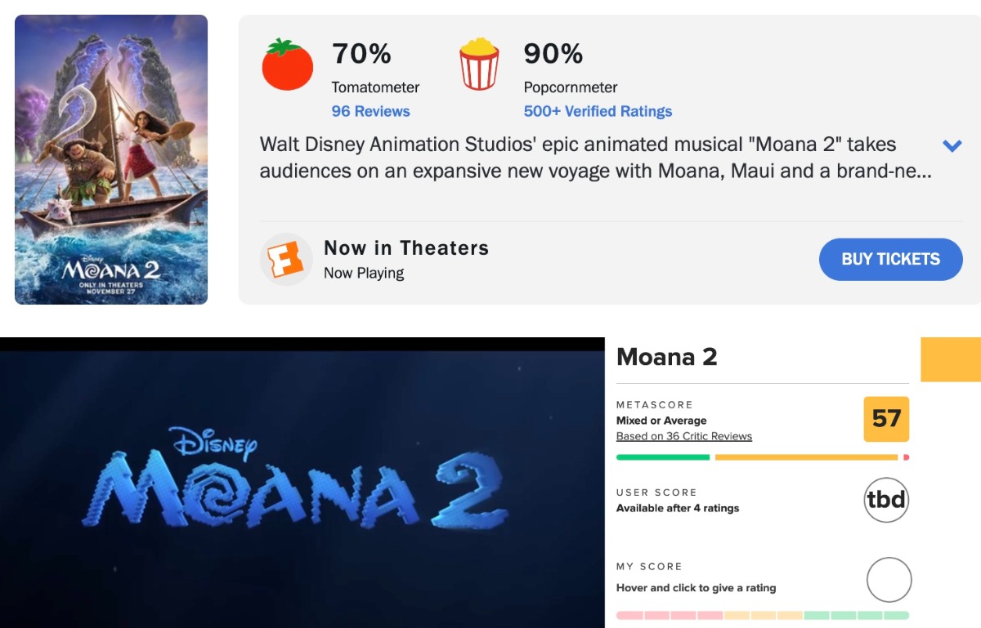
Task: Click the tbd user score circle
Action: tap(886, 499)
